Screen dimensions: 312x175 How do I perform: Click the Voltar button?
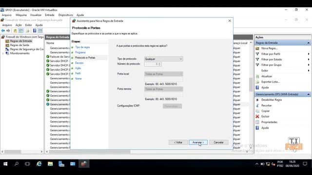coord(178,142)
